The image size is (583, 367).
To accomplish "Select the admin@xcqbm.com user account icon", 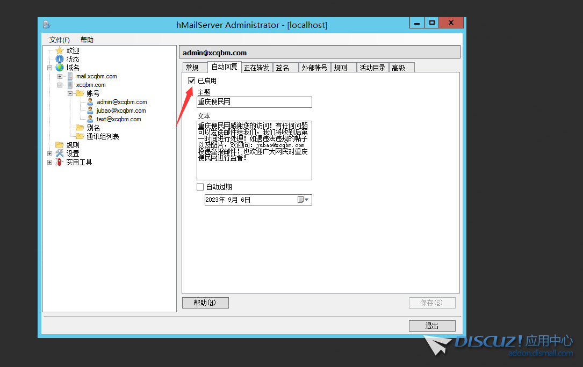I will pyautogui.click(x=90, y=102).
